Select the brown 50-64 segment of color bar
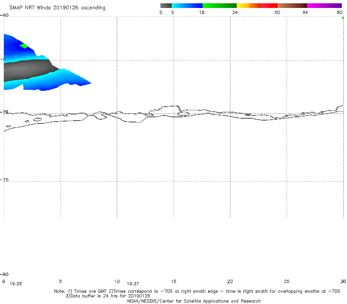The width and height of the screenshot is (347, 304). click(292, 6)
